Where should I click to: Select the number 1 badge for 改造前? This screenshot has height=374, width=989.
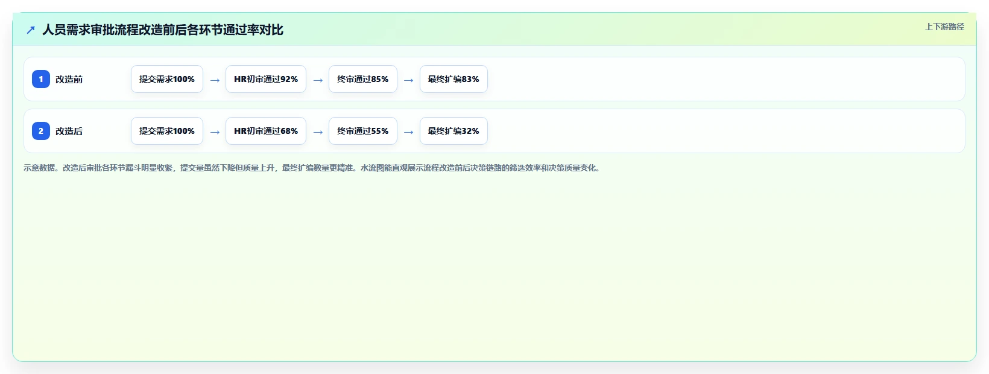(41, 79)
